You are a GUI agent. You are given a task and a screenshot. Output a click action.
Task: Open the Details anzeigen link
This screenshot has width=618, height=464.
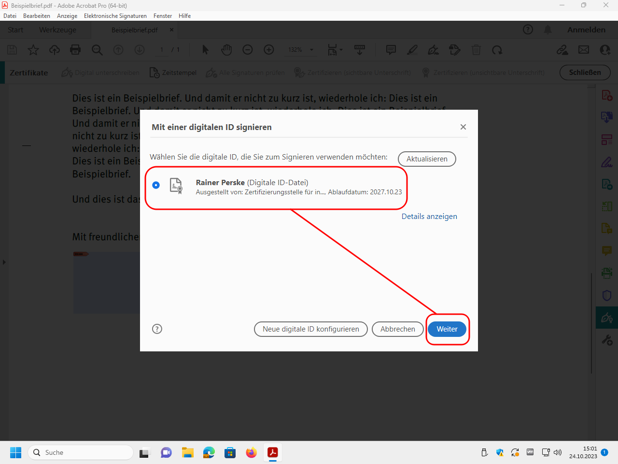coord(429,217)
